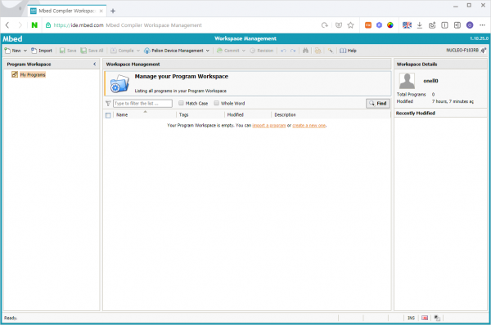Click the orange extension icon

368,25
